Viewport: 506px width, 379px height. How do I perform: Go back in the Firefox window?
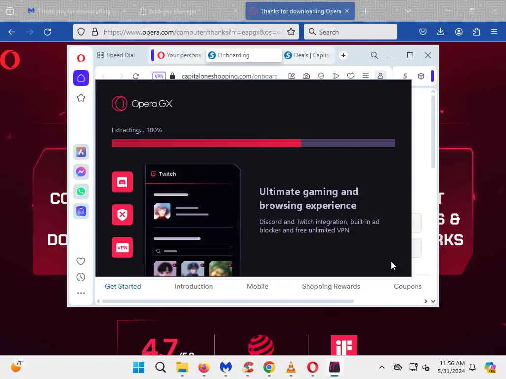pos(12,32)
